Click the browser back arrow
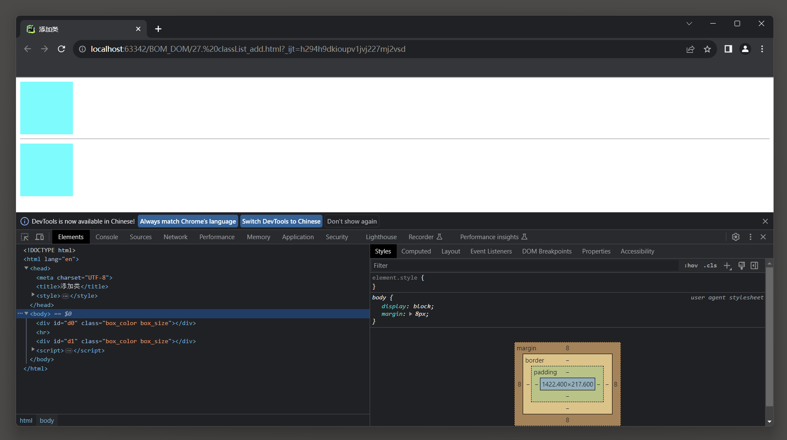Viewport: 787px width, 440px height. coord(28,49)
